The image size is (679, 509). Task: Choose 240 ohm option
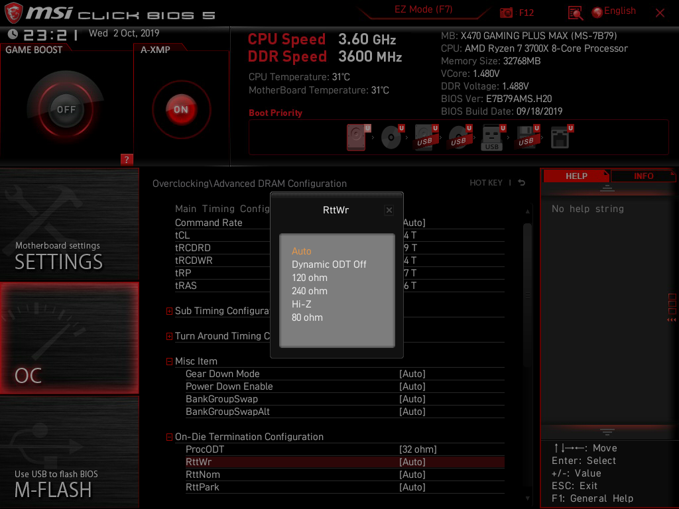(x=309, y=291)
